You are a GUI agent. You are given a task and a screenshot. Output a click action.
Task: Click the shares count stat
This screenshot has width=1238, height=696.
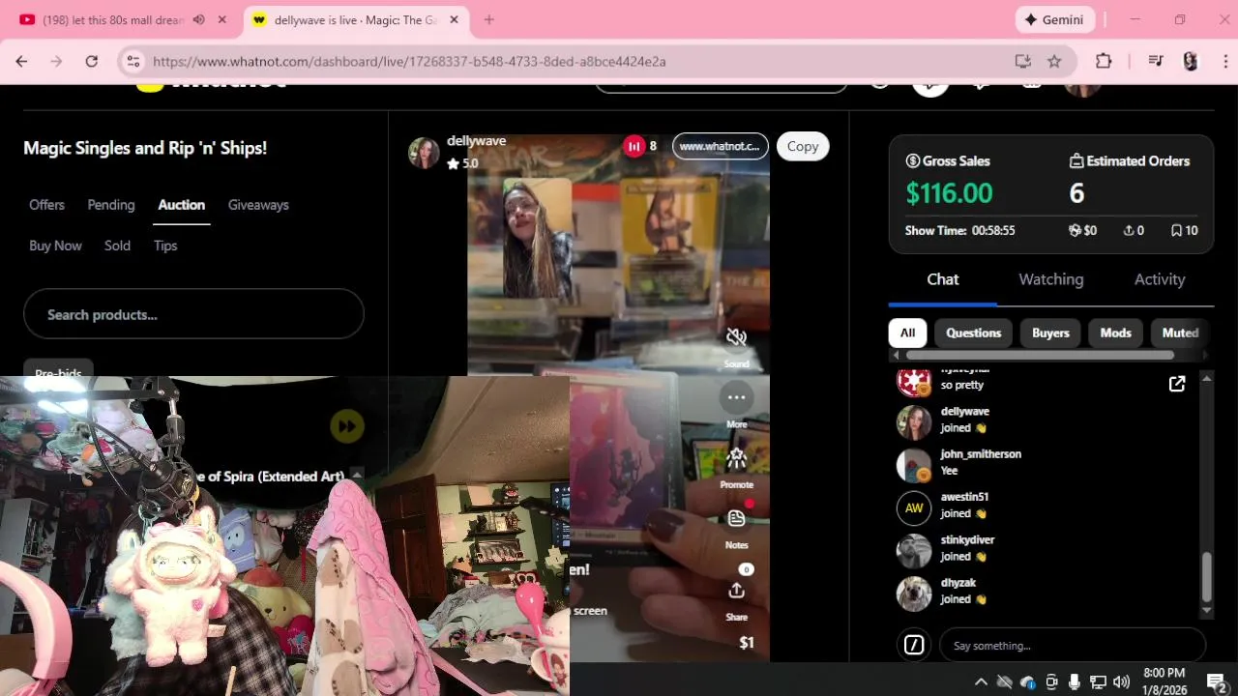(x=1133, y=231)
